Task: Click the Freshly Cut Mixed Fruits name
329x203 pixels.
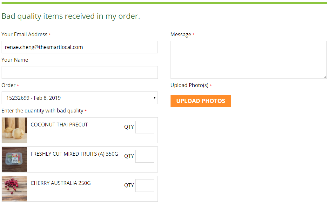Action: pyautogui.click(x=74, y=154)
